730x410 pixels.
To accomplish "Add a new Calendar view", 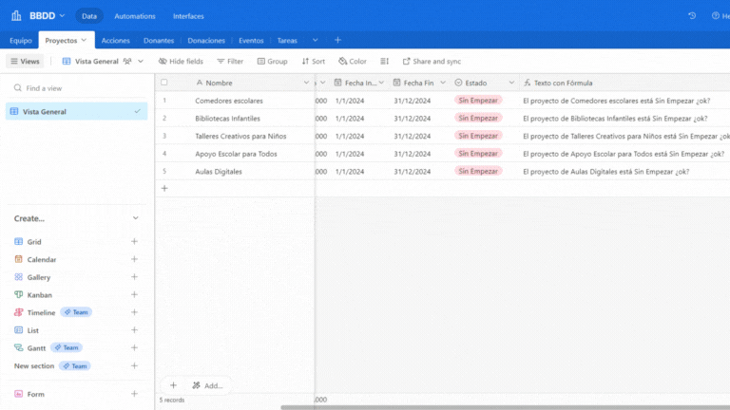I will click(135, 259).
